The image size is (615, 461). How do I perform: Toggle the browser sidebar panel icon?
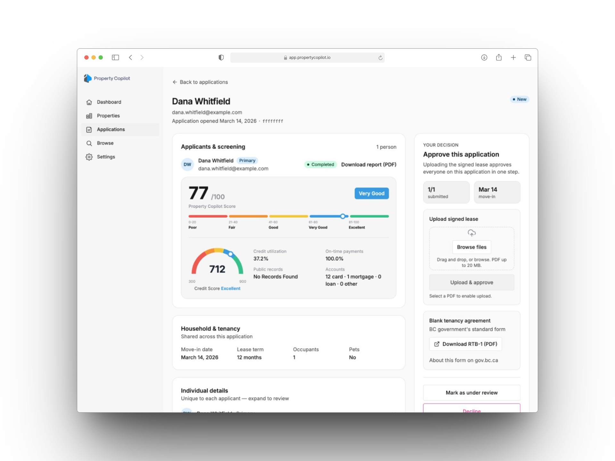115,58
